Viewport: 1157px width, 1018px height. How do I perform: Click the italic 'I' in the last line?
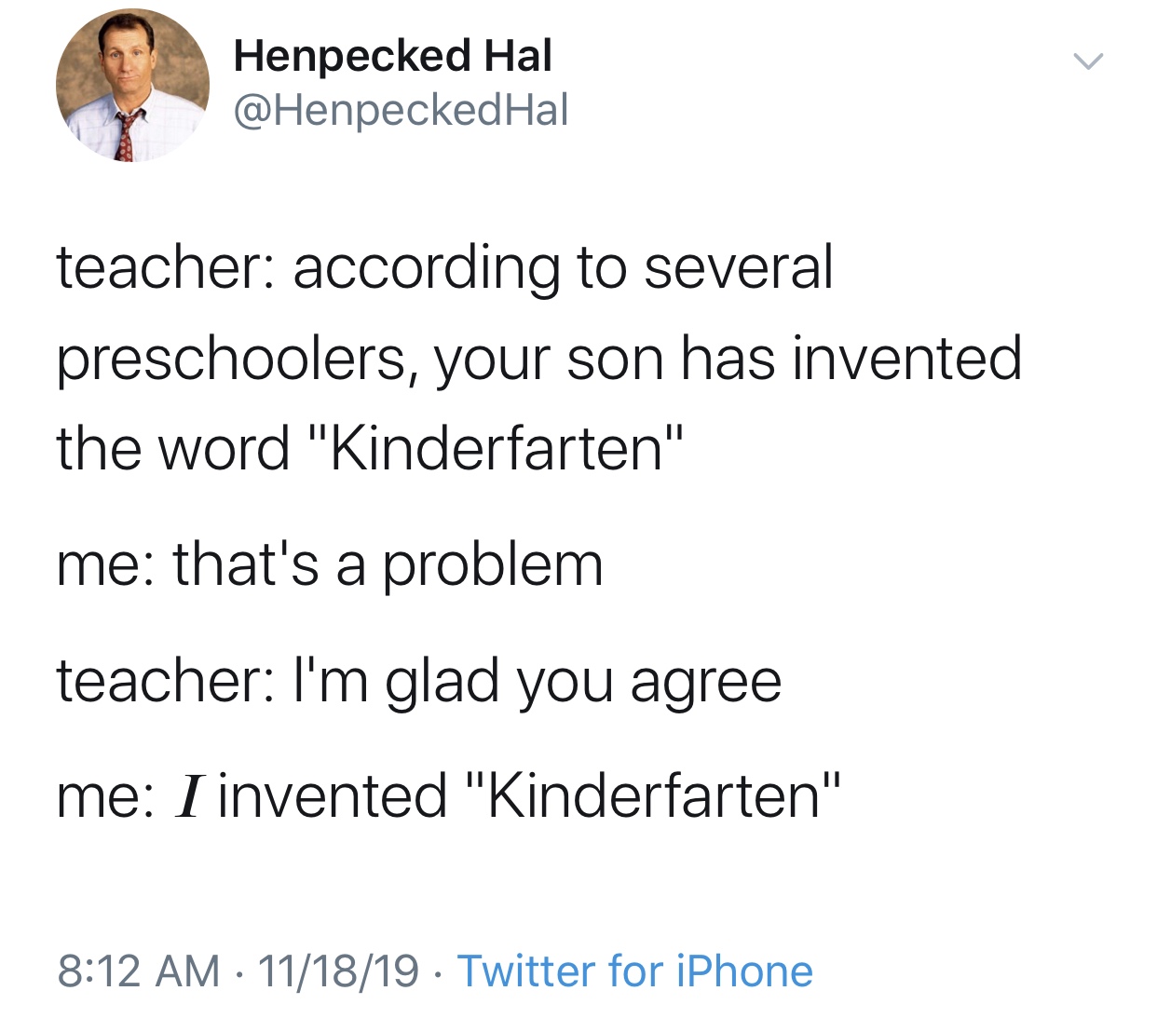[x=188, y=797]
